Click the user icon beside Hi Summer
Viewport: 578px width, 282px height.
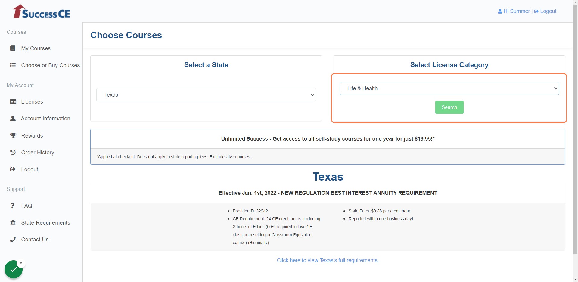click(x=500, y=11)
